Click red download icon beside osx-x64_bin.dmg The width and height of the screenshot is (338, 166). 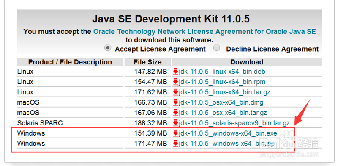tap(176, 102)
